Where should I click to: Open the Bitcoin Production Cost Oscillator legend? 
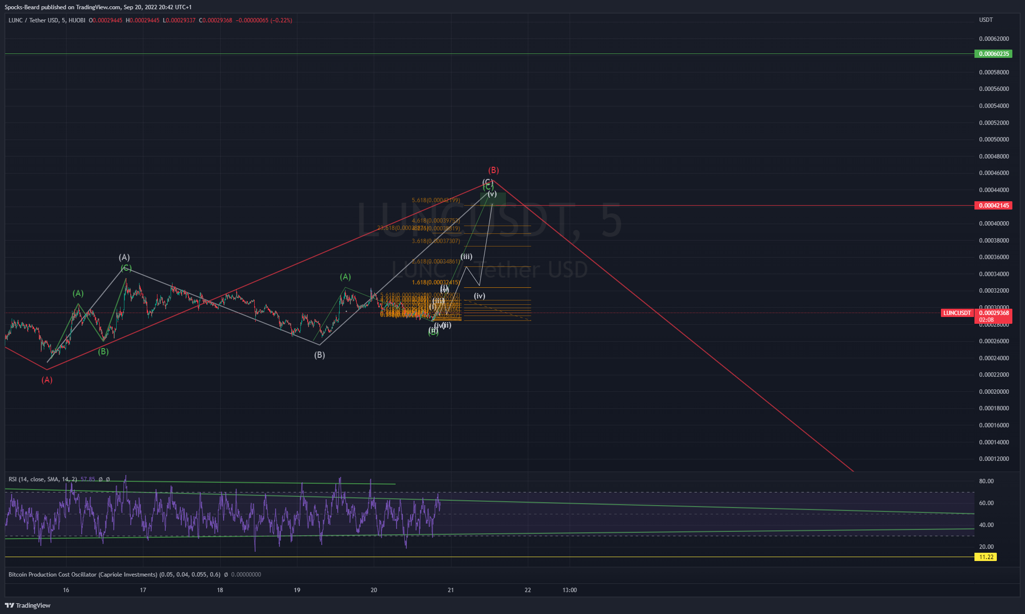click(x=115, y=575)
